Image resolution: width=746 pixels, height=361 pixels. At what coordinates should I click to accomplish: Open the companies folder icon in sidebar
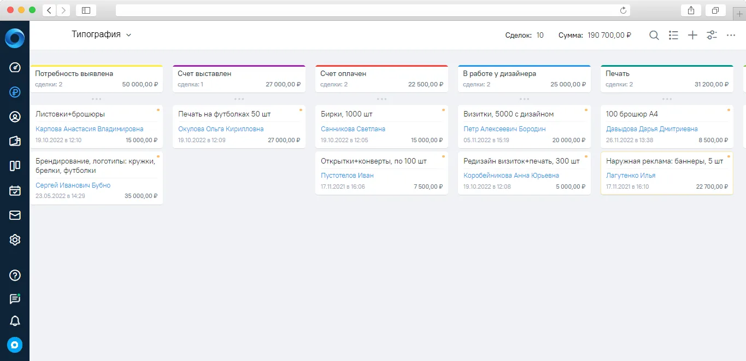[15, 141]
